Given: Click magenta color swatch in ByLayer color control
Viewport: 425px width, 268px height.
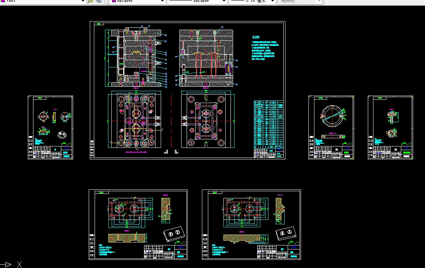Looking at the screenshot, I should pos(114,1).
